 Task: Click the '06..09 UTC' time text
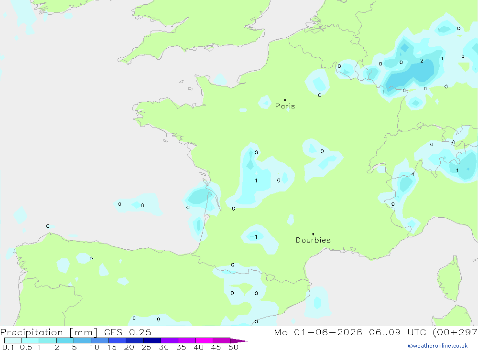pos(397,332)
